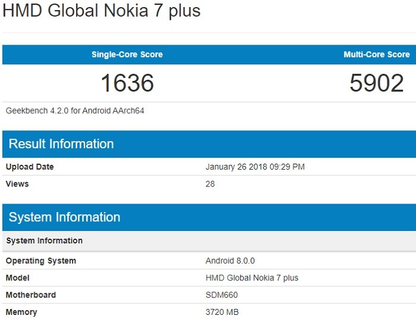Select the 'Geekbench 4.2.0 for Android AArch64' text
The image size is (416, 322).
[x=75, y=111]
